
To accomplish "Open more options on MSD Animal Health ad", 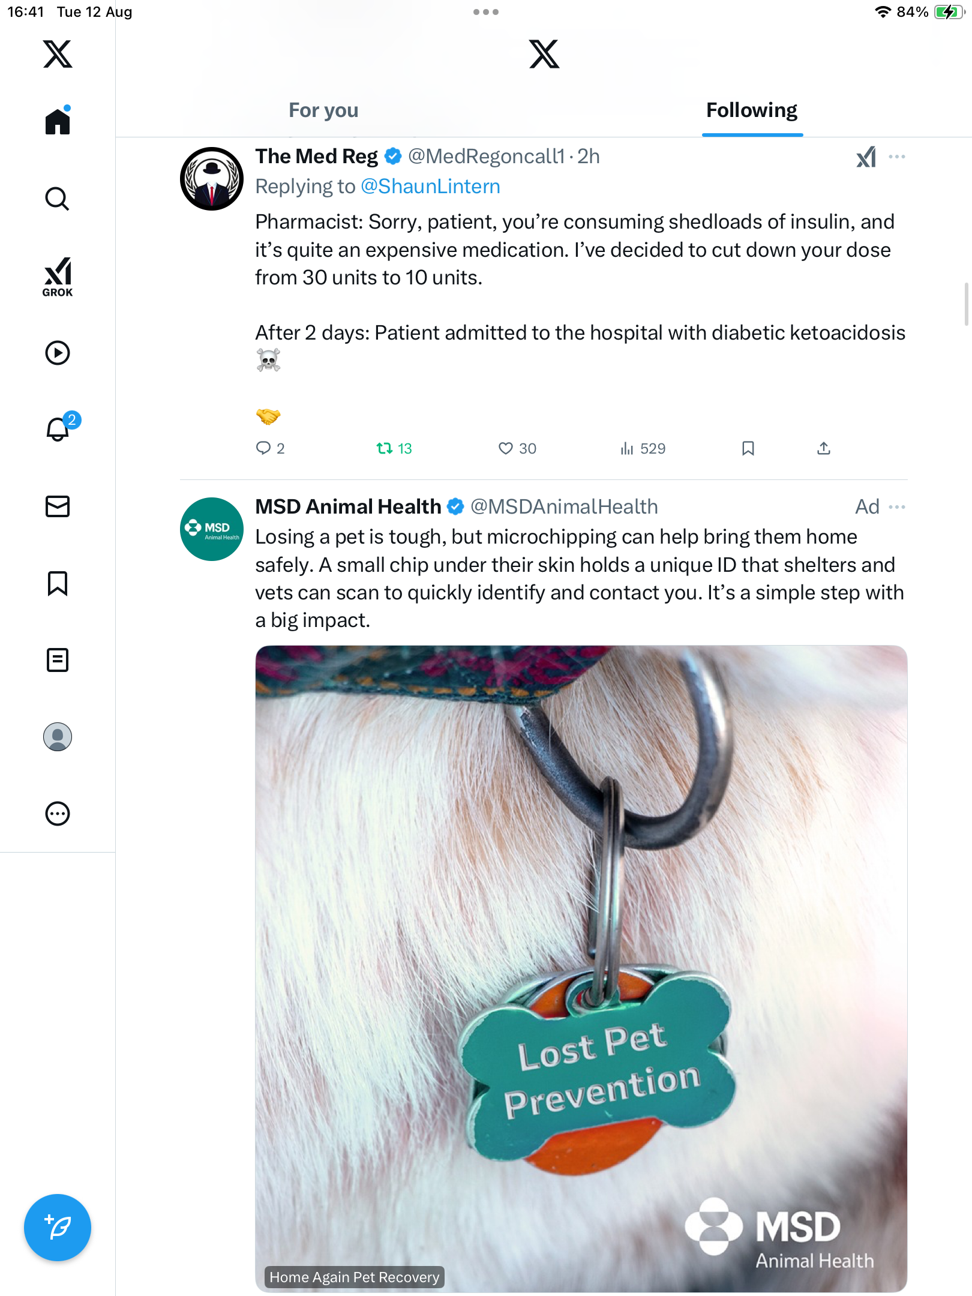I will point(897,507).
